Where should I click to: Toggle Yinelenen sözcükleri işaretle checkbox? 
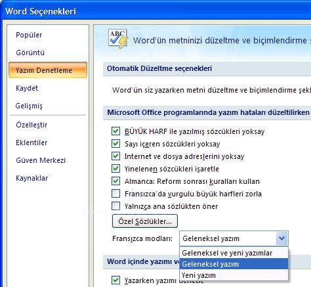coord(115,169)
